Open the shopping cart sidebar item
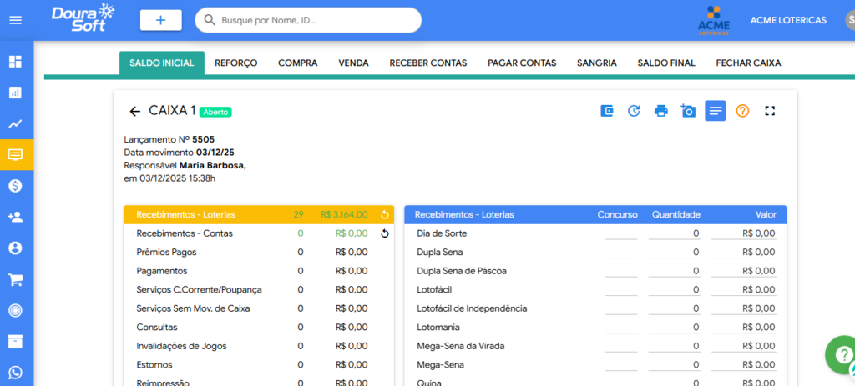 15,279
